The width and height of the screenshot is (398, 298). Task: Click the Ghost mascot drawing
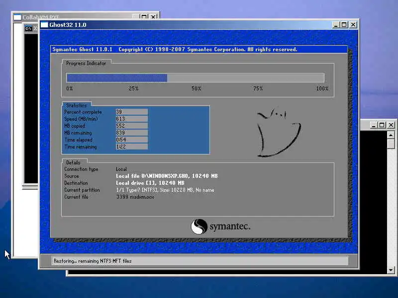(x=279, y=133)
